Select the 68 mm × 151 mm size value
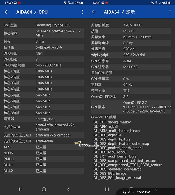175x195 pixels. click(x=137, y=37)
